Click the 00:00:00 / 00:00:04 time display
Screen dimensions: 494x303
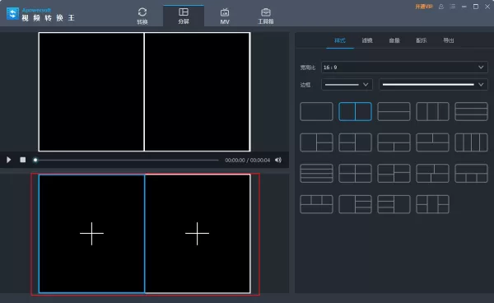coord(247,161)
